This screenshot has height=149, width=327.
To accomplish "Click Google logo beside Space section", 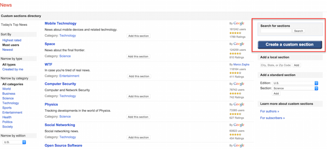I will pyautogui.click(x=239, y=44).
